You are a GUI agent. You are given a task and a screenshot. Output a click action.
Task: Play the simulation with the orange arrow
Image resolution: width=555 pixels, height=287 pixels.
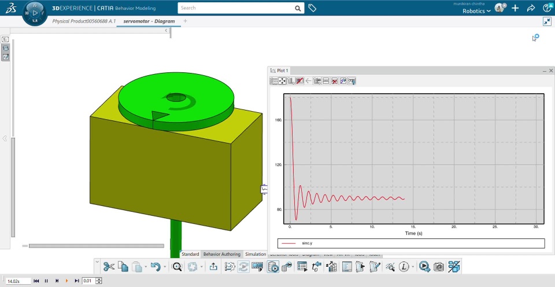[x=66, y=281]
